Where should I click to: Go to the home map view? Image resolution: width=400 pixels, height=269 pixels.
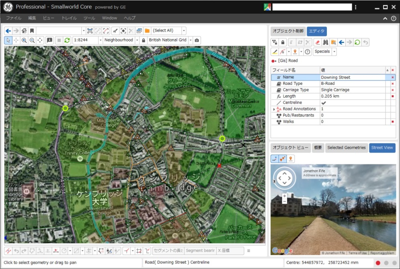pos(24,31)
